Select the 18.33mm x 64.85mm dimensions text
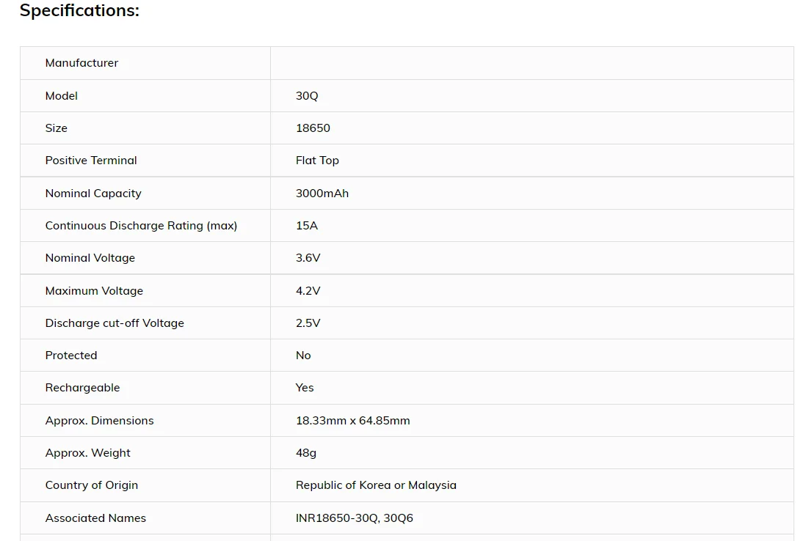This screenshot has height=541, width=806. (353, 421)
